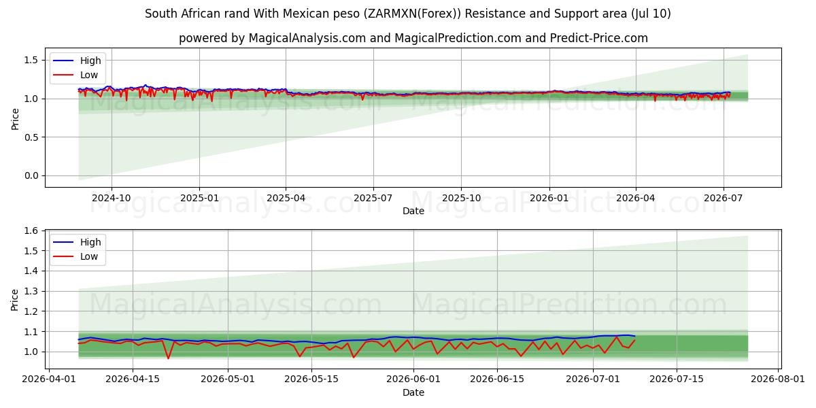Click the 'Date' axis label under bottom chart
The width and height of the screenshot is (816, 408).
[x=413, y=392]
